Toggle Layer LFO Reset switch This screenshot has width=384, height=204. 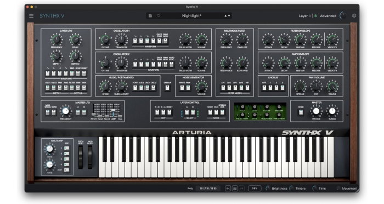point(84,73)
